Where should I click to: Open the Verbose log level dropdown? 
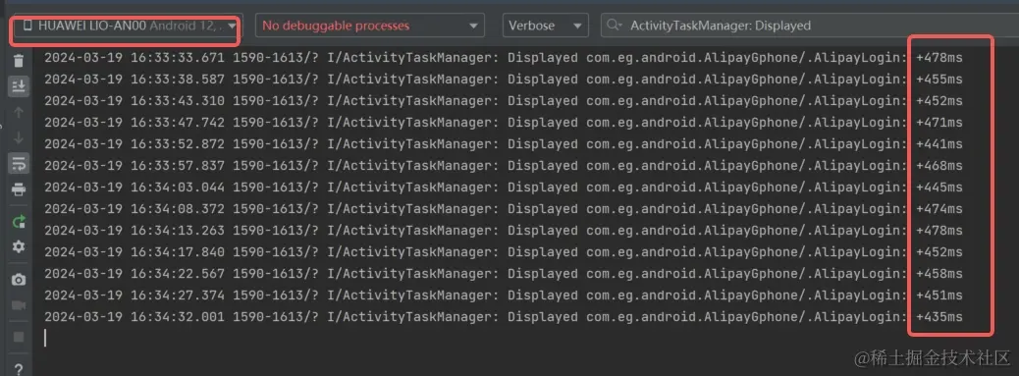545,26
